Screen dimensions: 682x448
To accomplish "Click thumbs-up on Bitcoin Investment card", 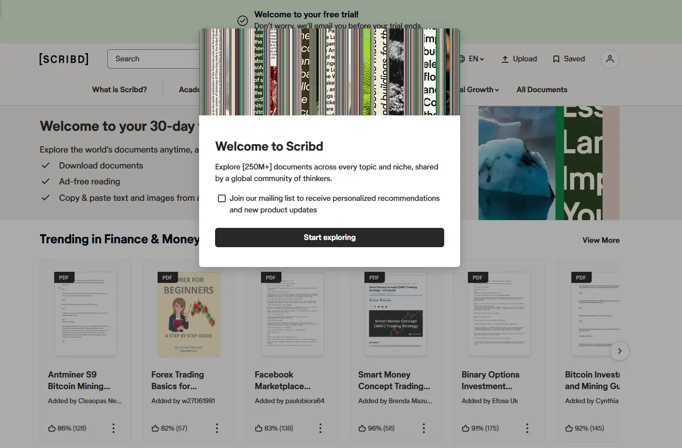I will point(569,428).
